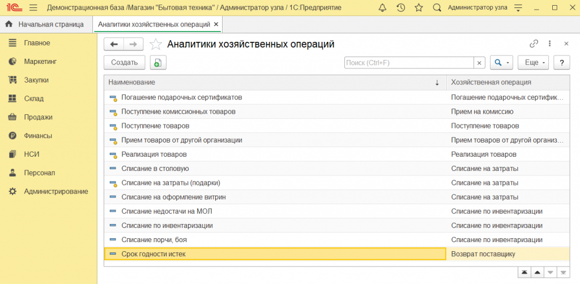580x284 pixels.
Task: Close the form with the X icon
Action: click(566, 44)
